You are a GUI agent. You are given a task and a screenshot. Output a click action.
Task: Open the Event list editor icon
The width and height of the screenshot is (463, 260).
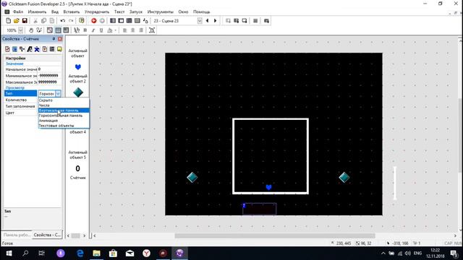pos(137,21)
